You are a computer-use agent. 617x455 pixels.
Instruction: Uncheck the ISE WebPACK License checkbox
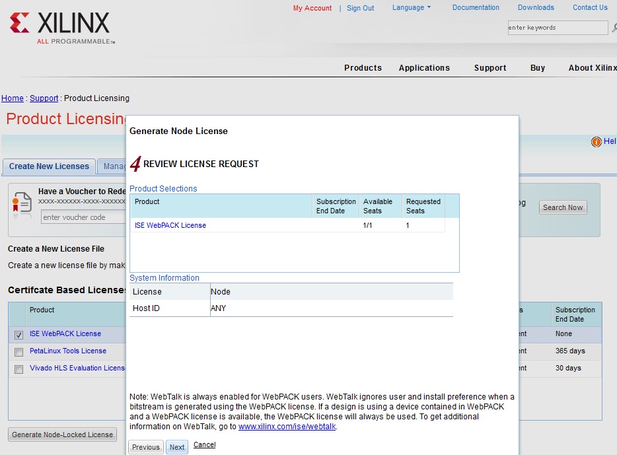18,335
